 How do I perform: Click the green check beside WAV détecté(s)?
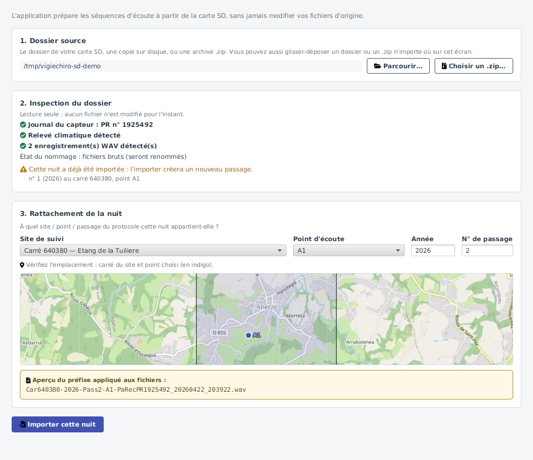(23, 146)
